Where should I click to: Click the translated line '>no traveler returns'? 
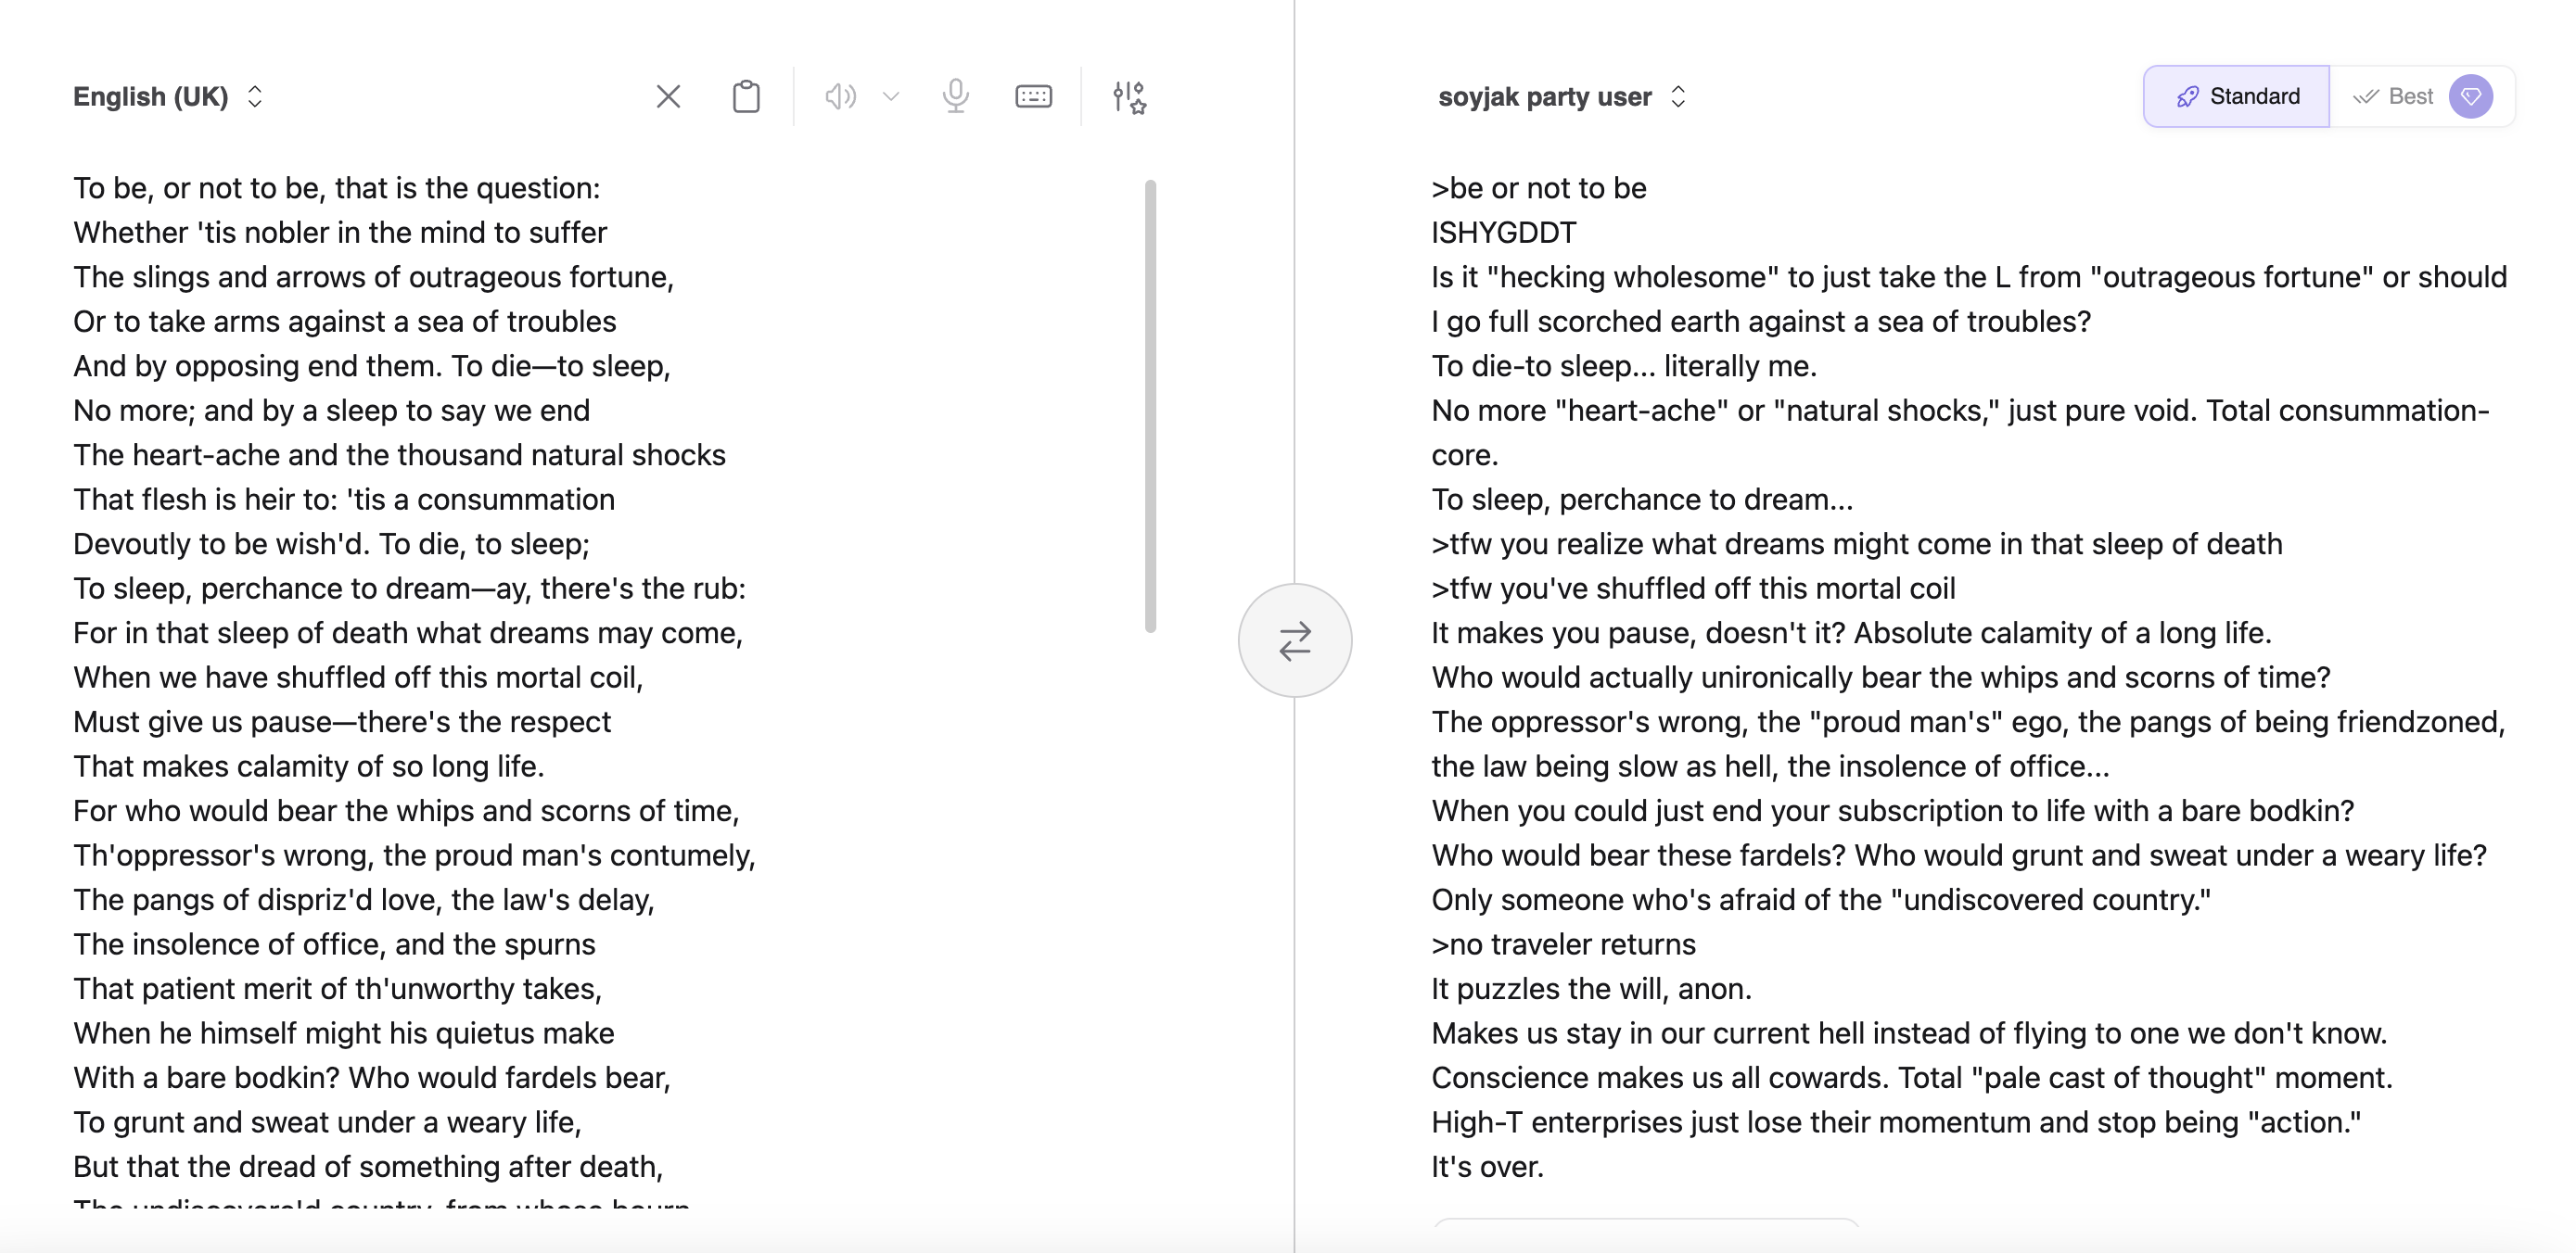pyautogui.click(x=1563, y=944)
